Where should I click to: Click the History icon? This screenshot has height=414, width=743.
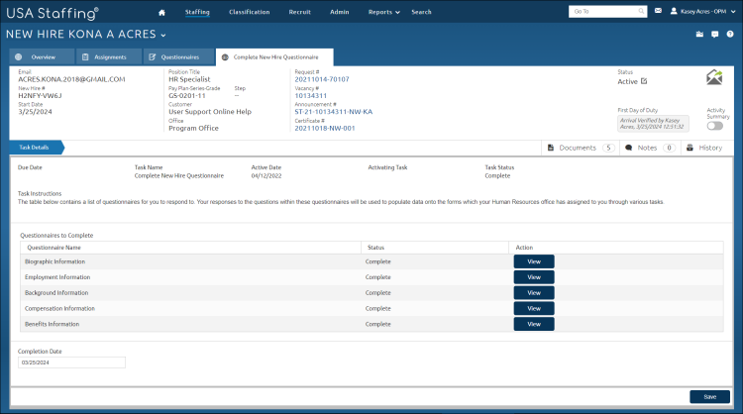tap(690, 148)
